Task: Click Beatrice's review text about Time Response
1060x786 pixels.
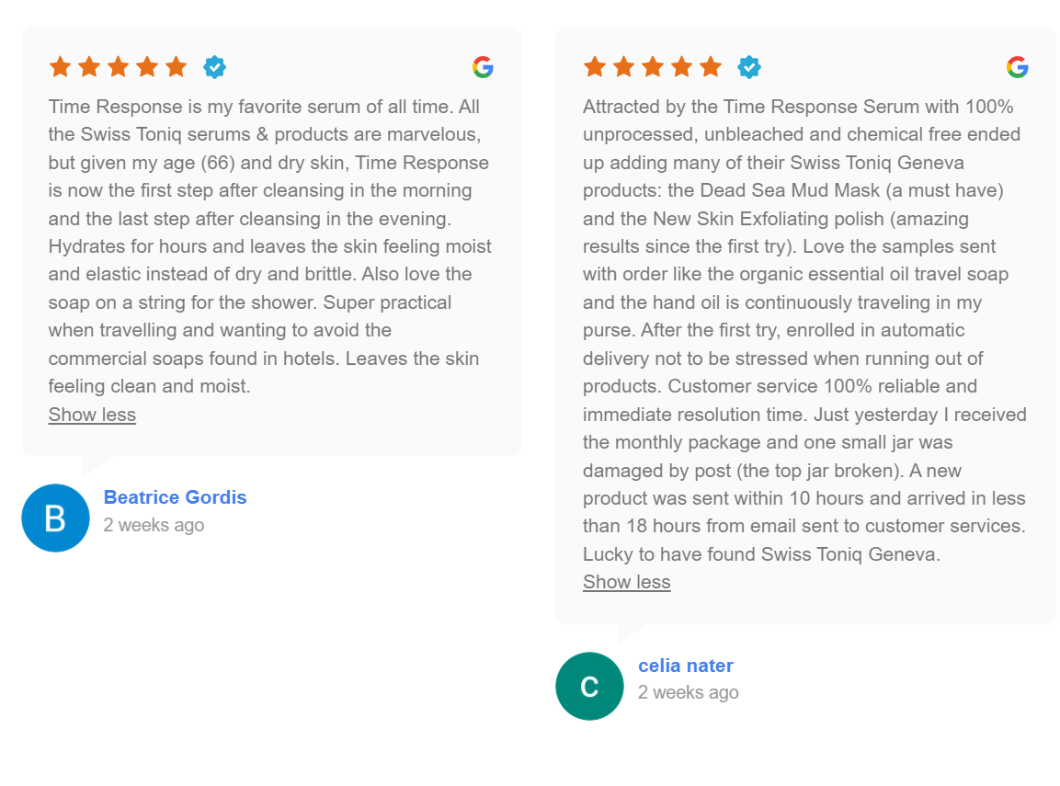Action: point(269,246)
